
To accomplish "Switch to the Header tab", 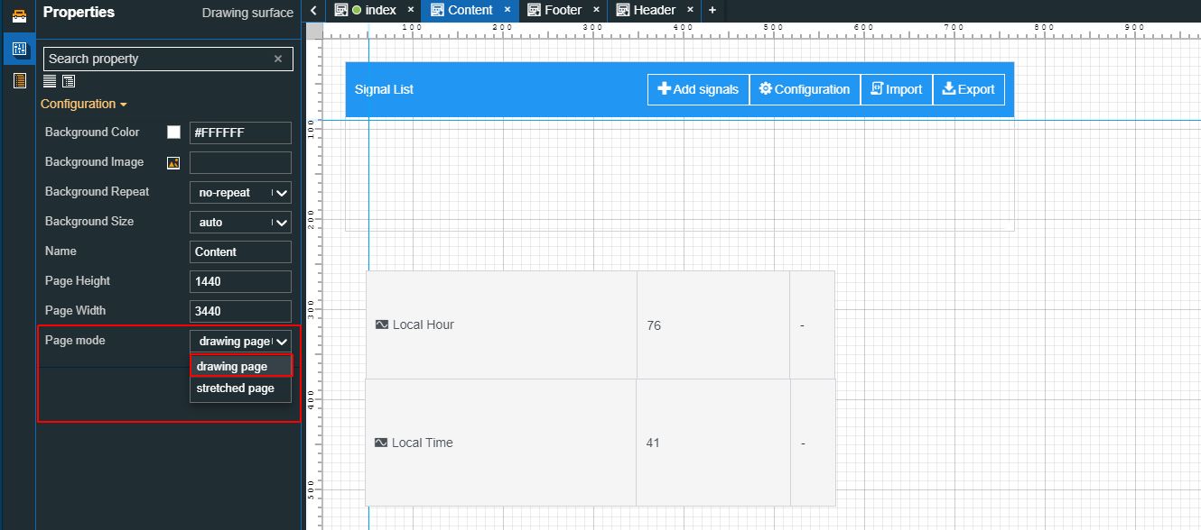I will click(x=655, y=10).
